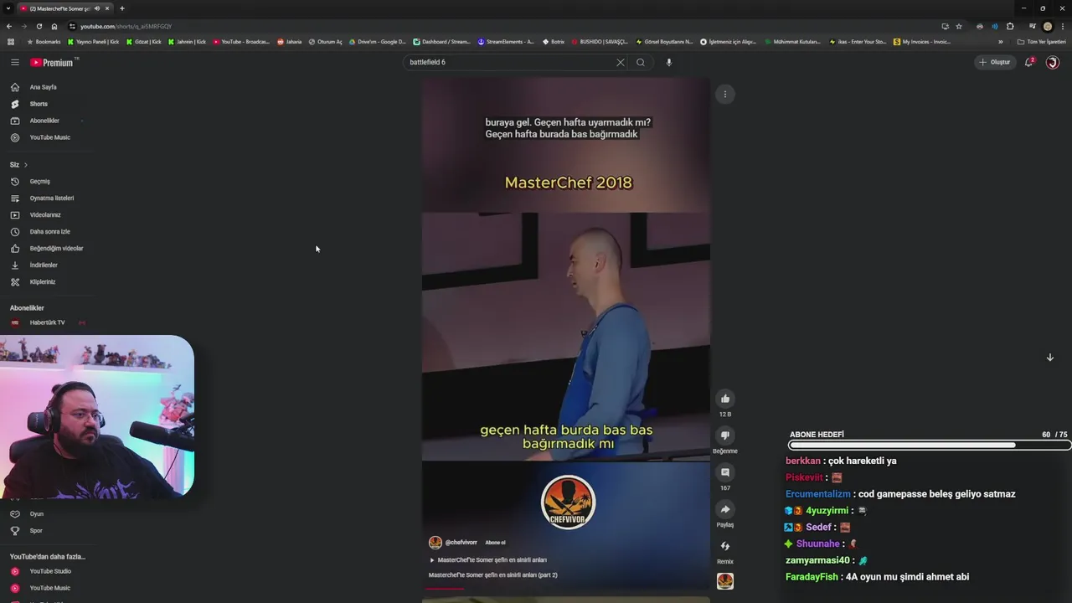Open the apps grid in bookmarks bar
The width and height of the screenshot is (1072, 603).
(10, 42)
